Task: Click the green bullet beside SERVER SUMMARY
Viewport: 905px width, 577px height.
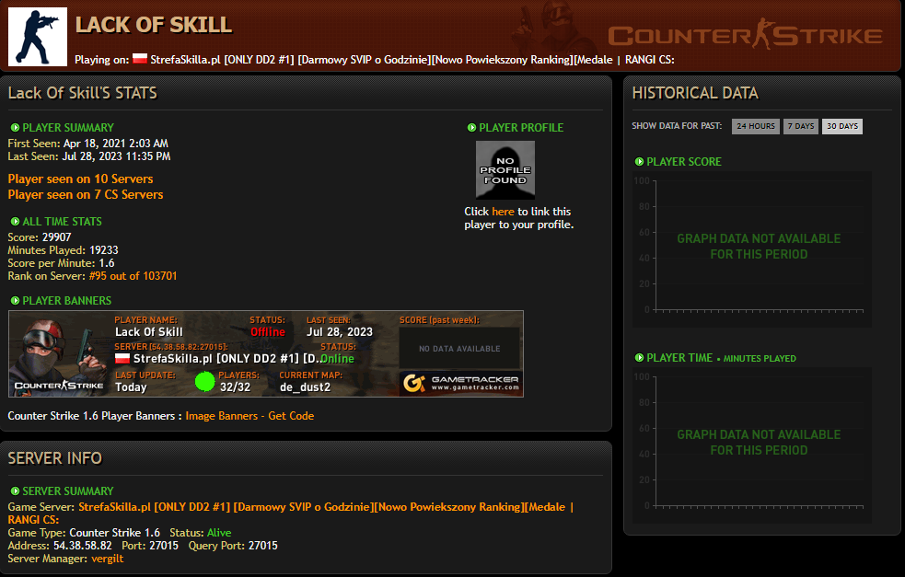Action: [15, 491]
